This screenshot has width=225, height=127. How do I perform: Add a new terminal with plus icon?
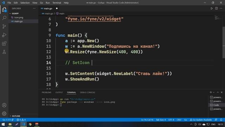pos(211,92)
